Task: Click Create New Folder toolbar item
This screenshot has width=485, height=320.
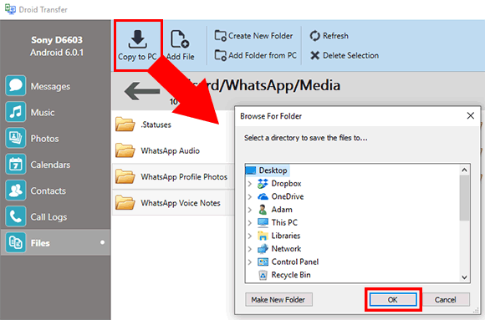Action: click(x=253, y=36)
